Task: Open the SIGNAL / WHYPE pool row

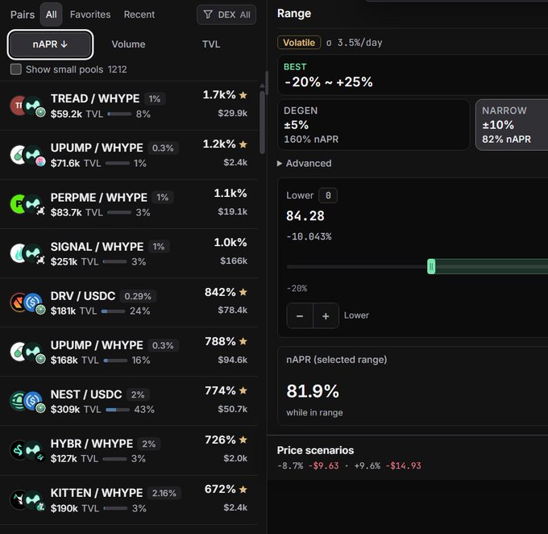Action: (x=129, y=254)
